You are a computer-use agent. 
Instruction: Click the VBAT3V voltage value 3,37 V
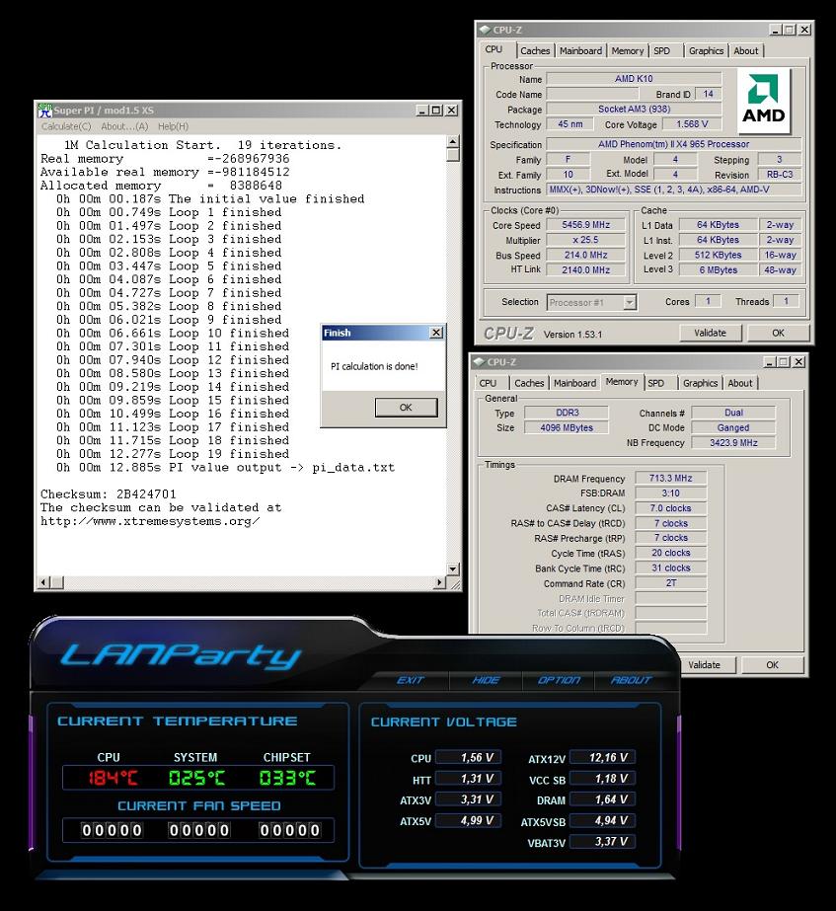pyautogui.click(x=602, y=841)
